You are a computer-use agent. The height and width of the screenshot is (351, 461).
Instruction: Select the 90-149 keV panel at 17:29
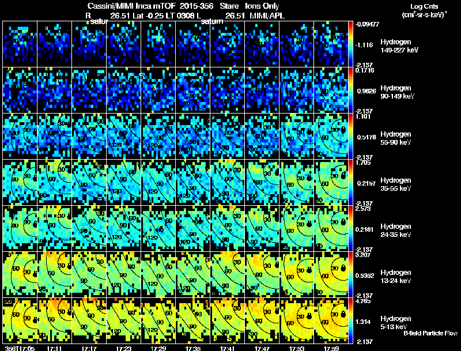158,90
